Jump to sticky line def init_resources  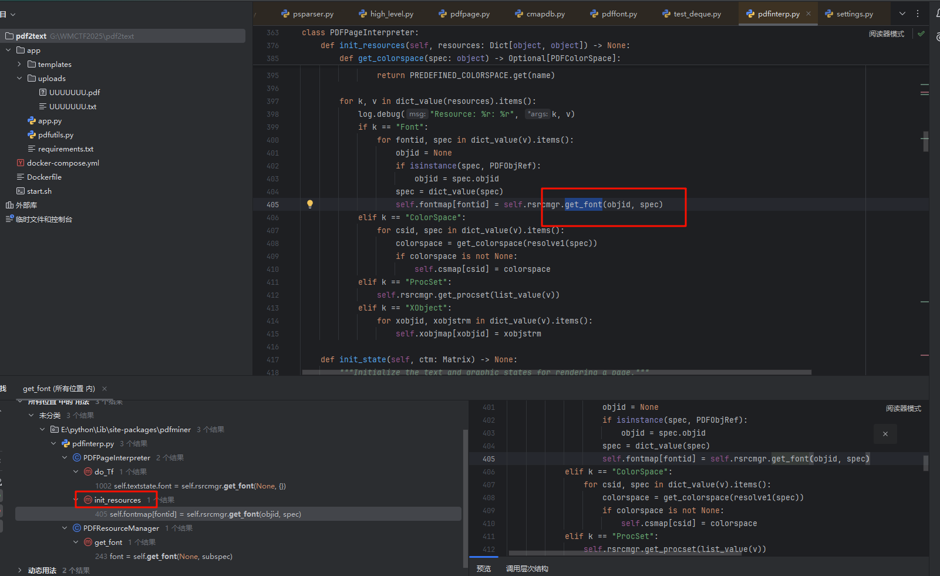(x=476, y=45)
